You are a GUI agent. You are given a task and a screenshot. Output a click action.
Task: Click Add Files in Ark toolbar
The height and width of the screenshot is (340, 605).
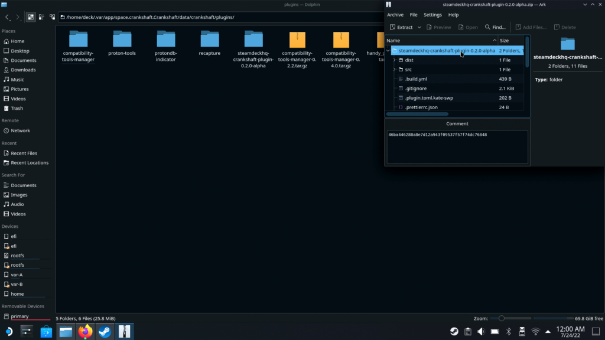(531, 27)
